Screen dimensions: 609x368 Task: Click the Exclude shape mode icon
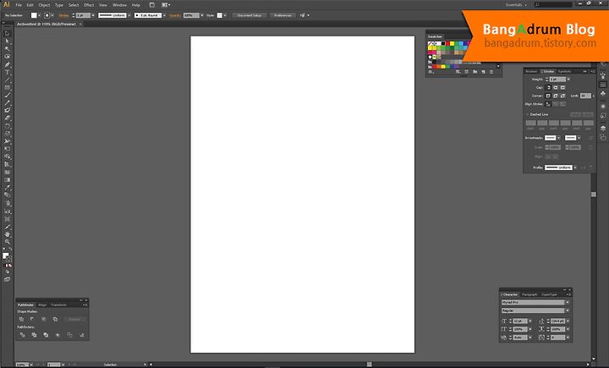point(55,319)
